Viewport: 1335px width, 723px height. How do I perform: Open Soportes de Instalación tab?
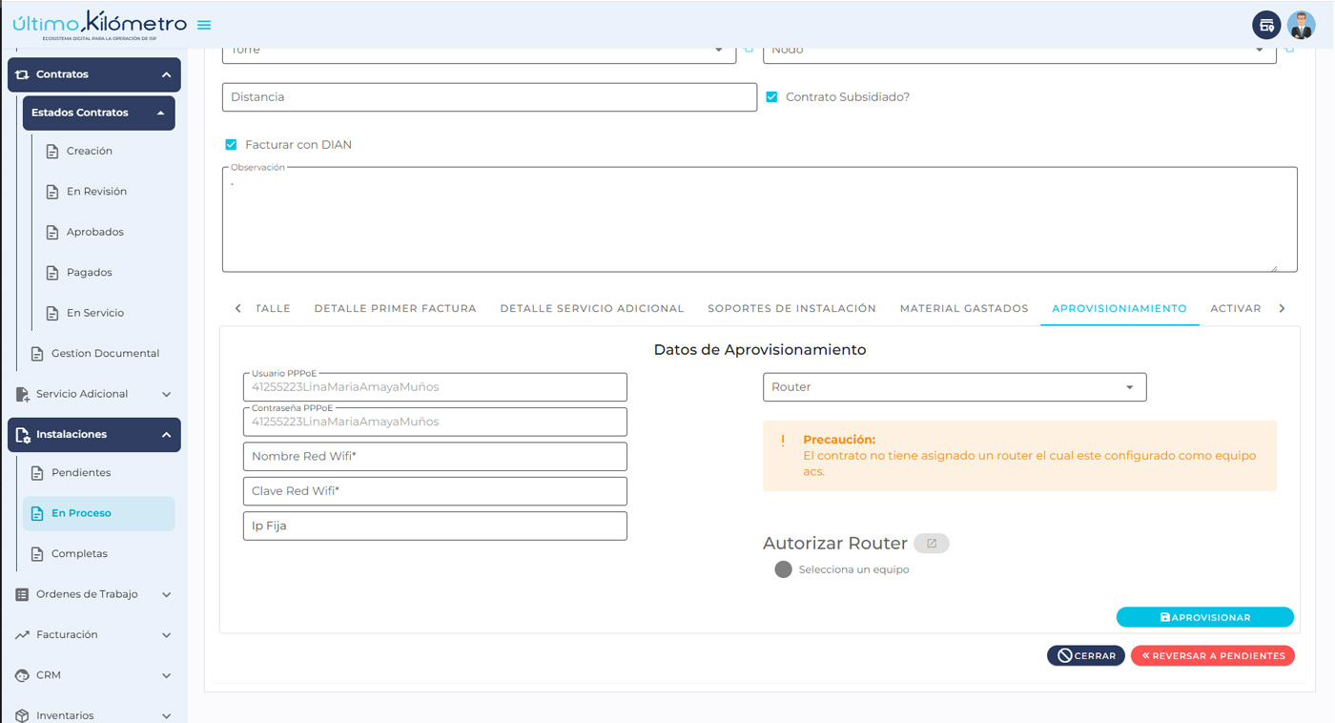pos(791,309)
